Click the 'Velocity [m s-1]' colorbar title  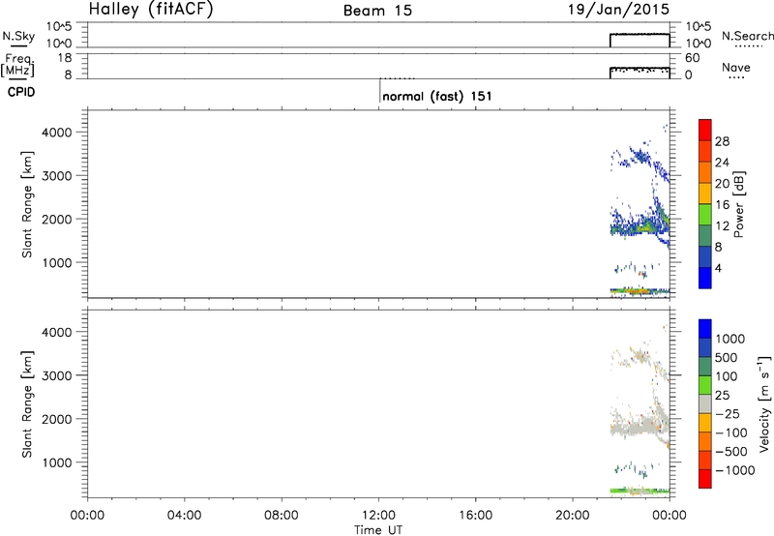click(x=764, y=403)
